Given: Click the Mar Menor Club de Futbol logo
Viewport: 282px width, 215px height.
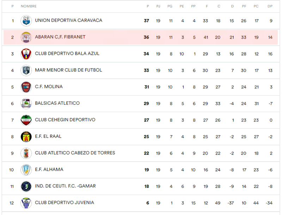Looking at the screenshot, I should (x=26, y=70).
